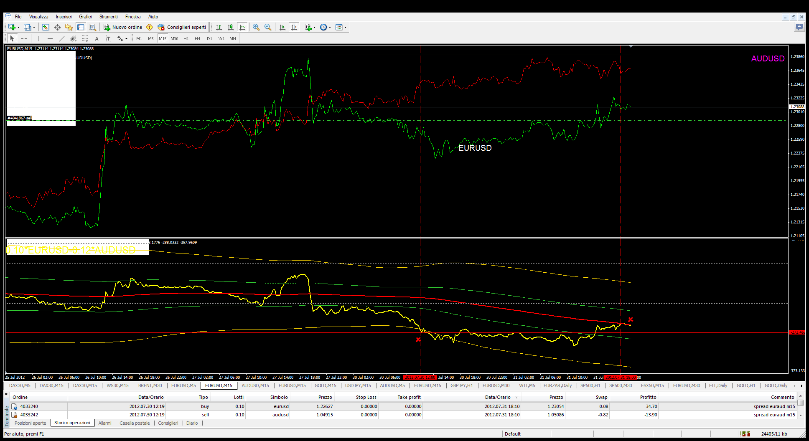
Task: Switch to M5 timeframe
Action: pos(151,38)
